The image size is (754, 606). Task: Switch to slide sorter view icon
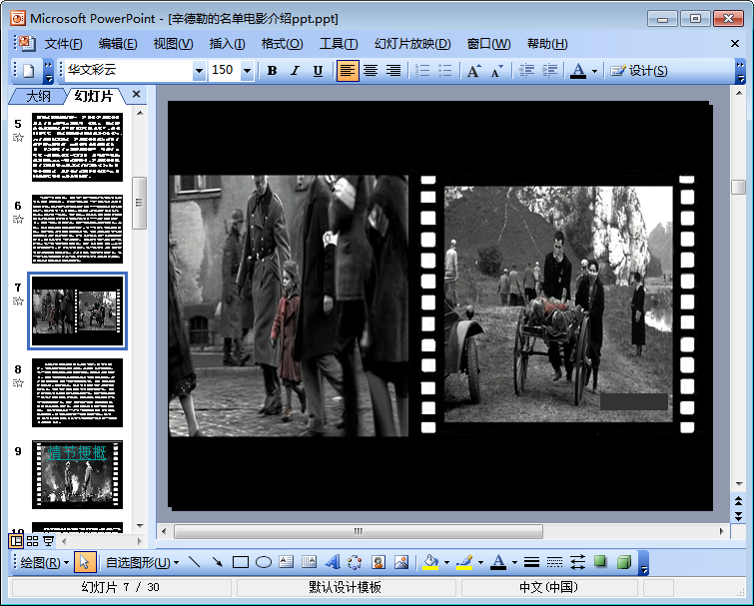coord(32,541)
